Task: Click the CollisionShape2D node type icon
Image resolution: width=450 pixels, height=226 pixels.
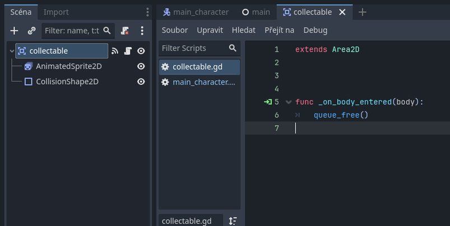Action: coord(29,81)
